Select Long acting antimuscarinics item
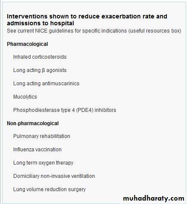Image resolution: width=187 pixels, height=204 pixels. [46, 84]
